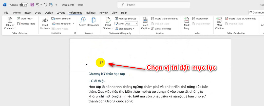
Task: Insert a Footnote
Action: pos(45,23)
